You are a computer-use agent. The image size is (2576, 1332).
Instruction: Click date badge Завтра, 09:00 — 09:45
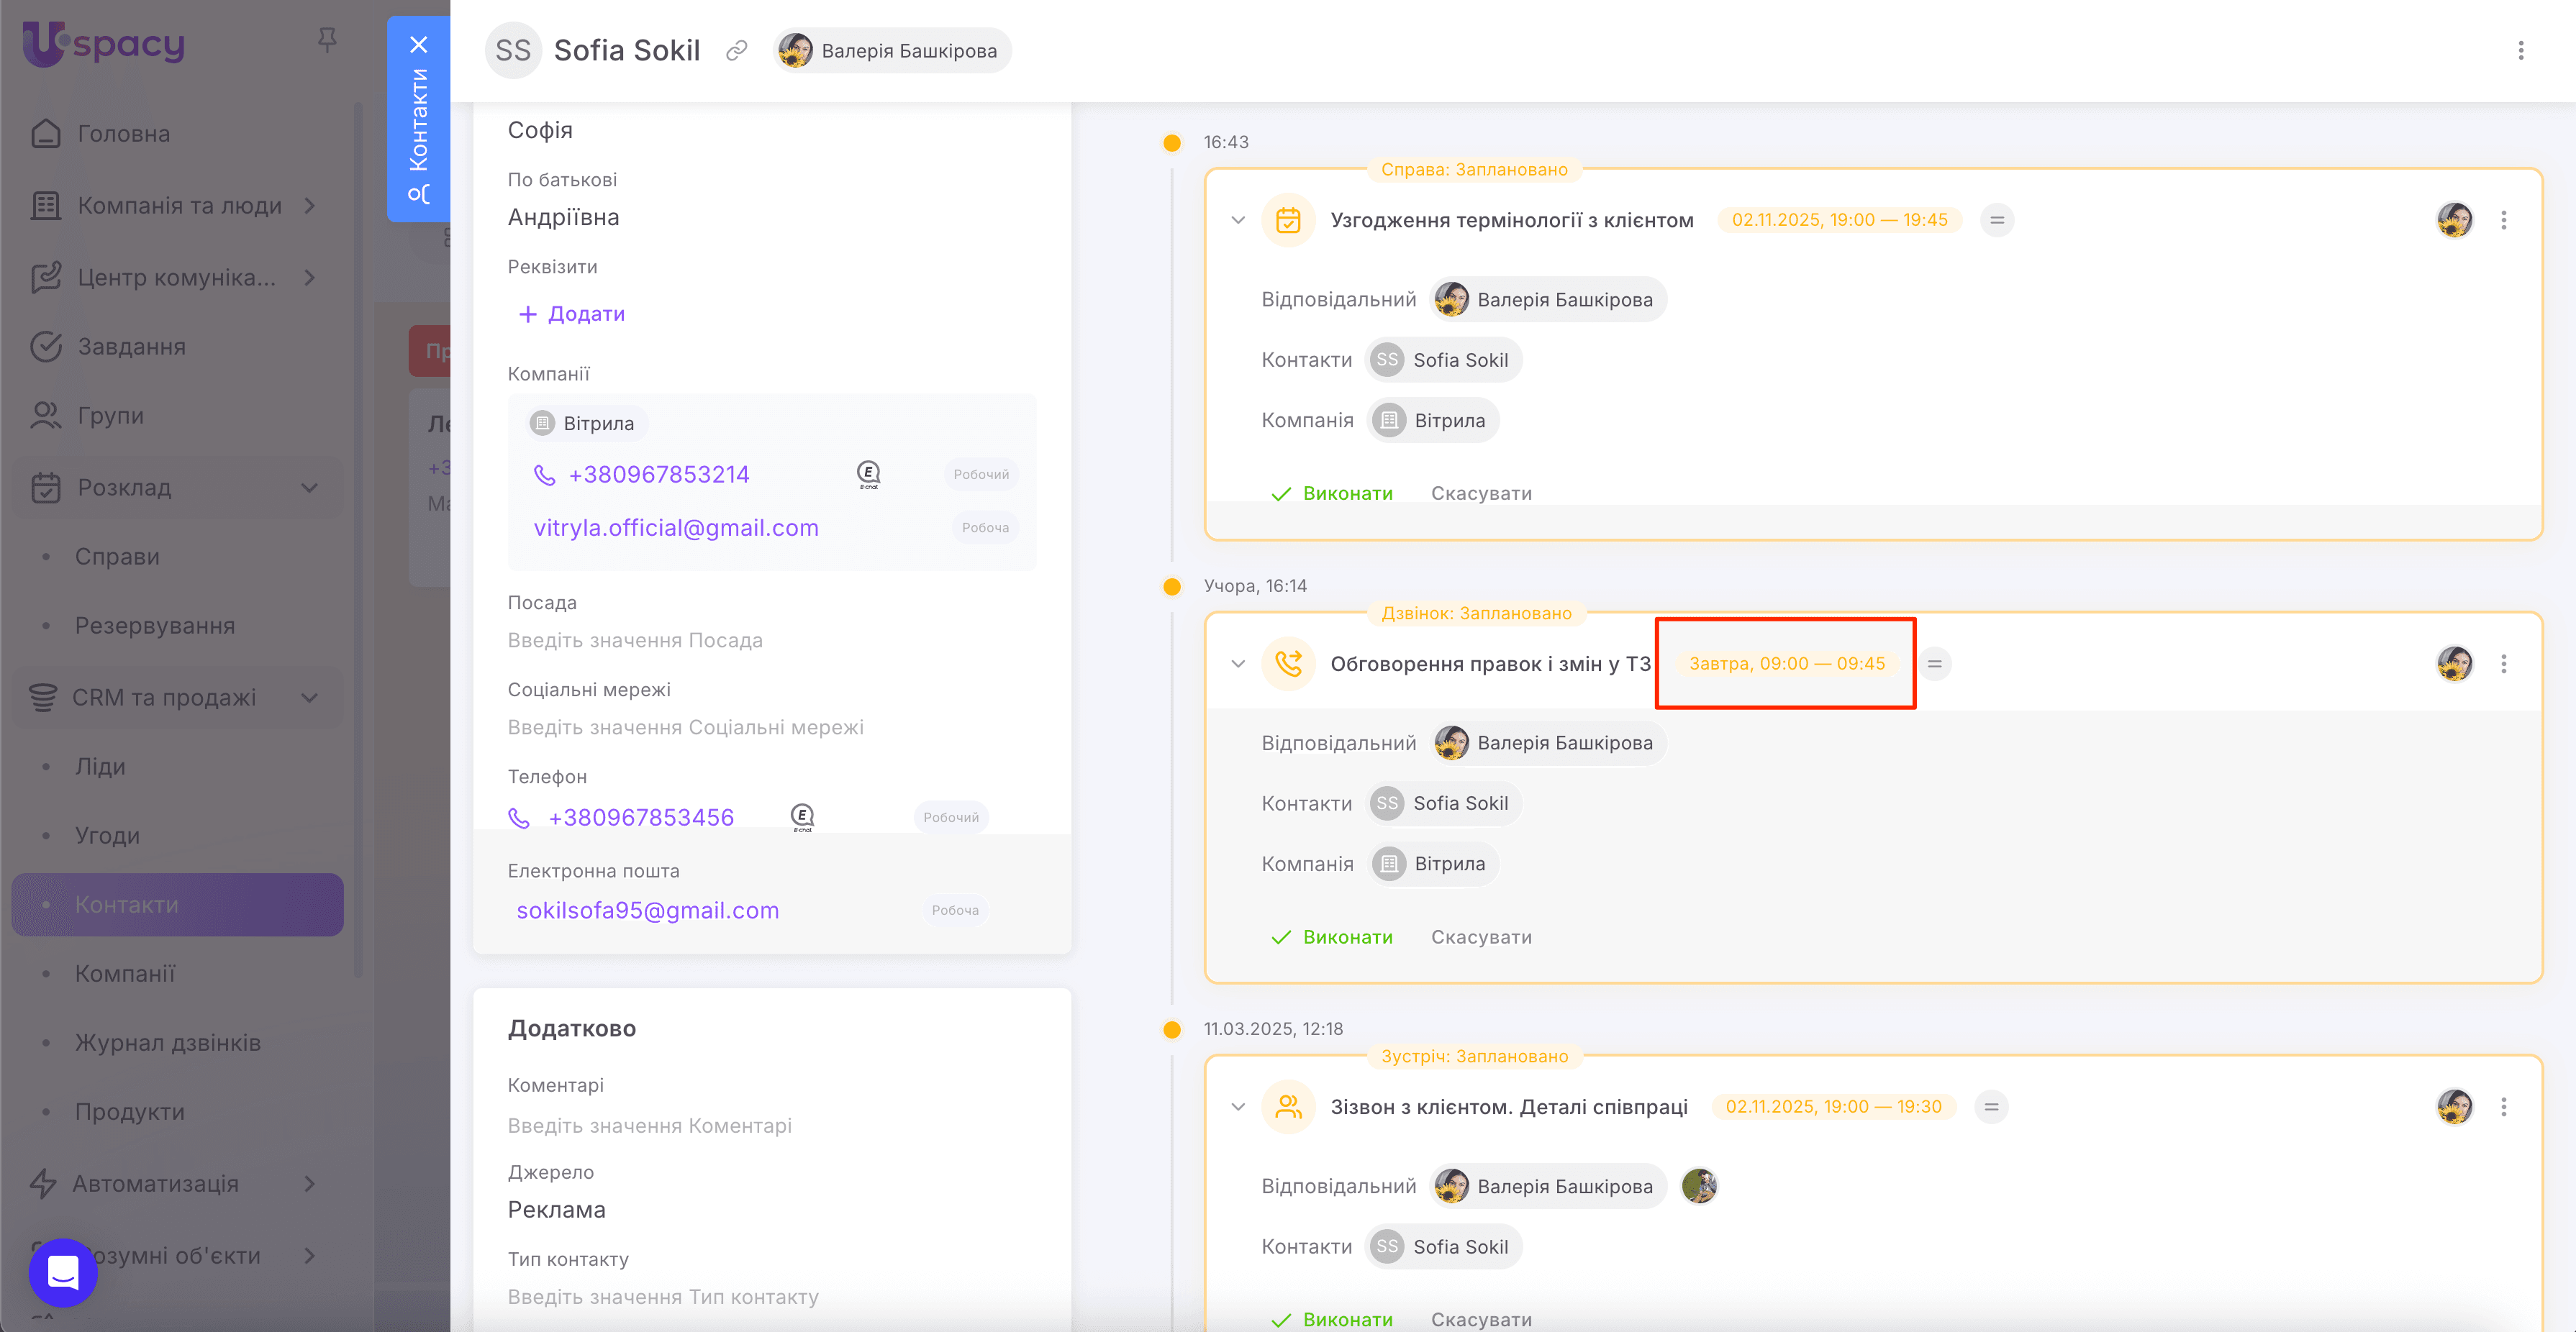[x=1787, y=664]
